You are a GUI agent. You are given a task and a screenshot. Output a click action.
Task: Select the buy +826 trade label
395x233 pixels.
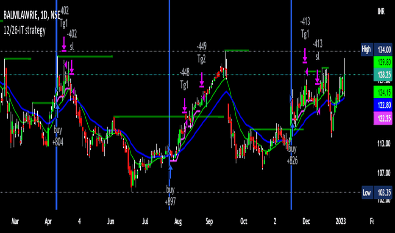click(x=292, y=155)
